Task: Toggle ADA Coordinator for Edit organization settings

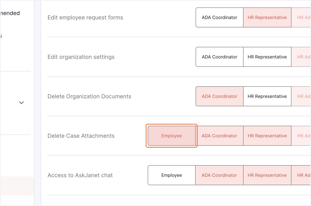Action: pos(220,57)
